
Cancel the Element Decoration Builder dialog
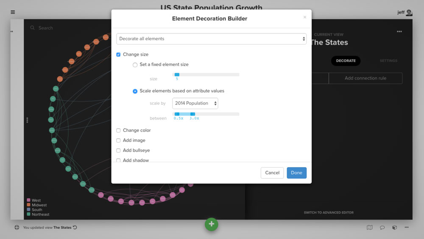point(272,173)
